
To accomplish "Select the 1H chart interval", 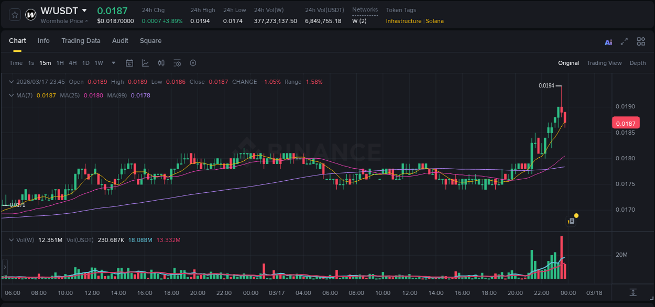I will coord(60,63).
